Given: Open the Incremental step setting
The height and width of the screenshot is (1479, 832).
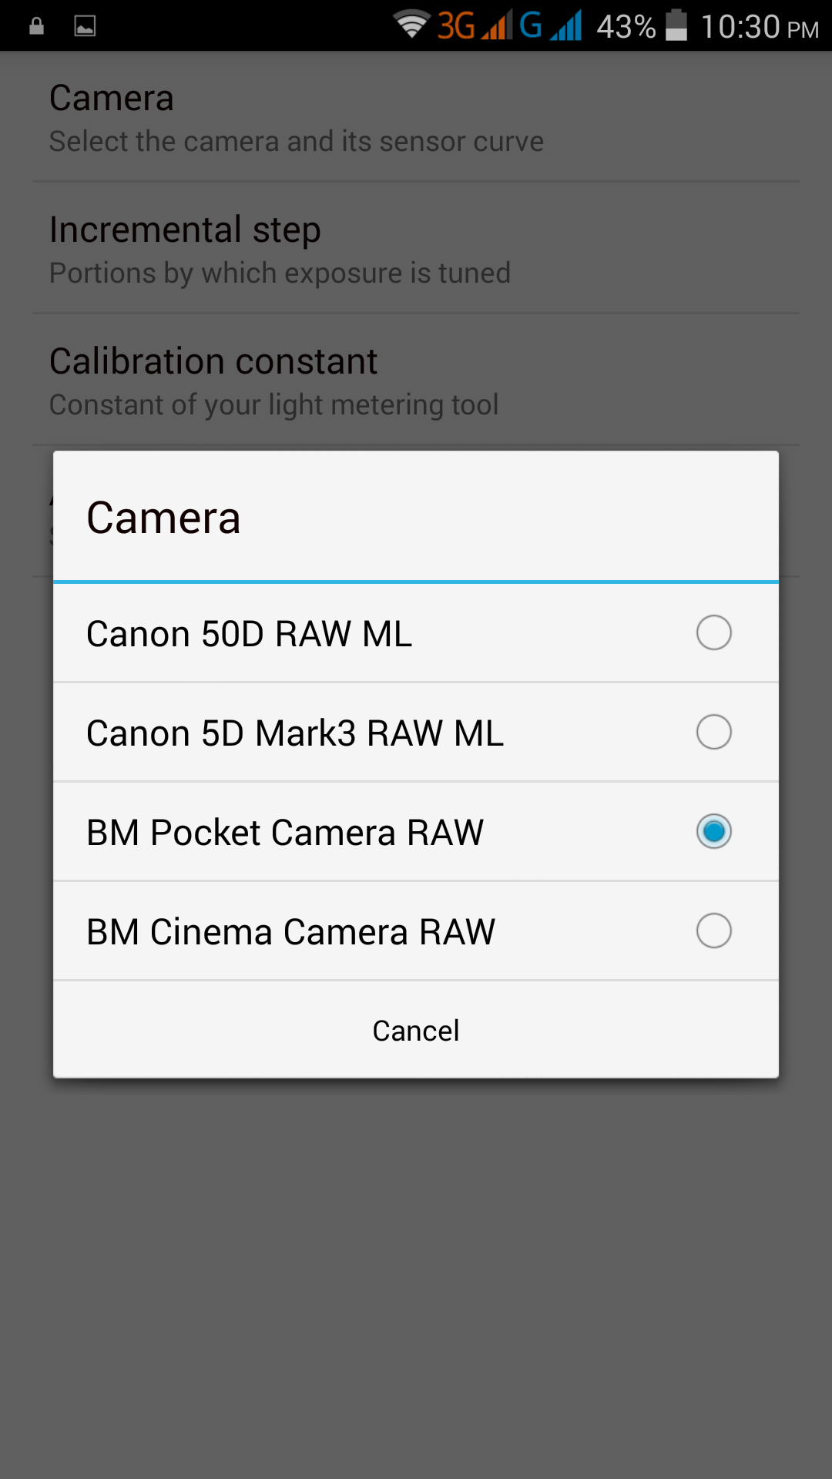Looking at the screenshot, I should click(x=416, y=248).
